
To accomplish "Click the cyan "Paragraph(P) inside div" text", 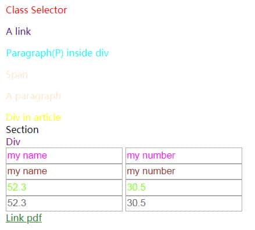I will pyautogui.click(x=58, y=53).
